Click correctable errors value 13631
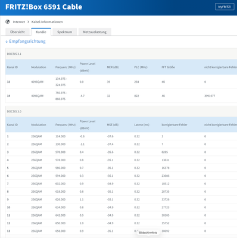 (x=166, y=160)
